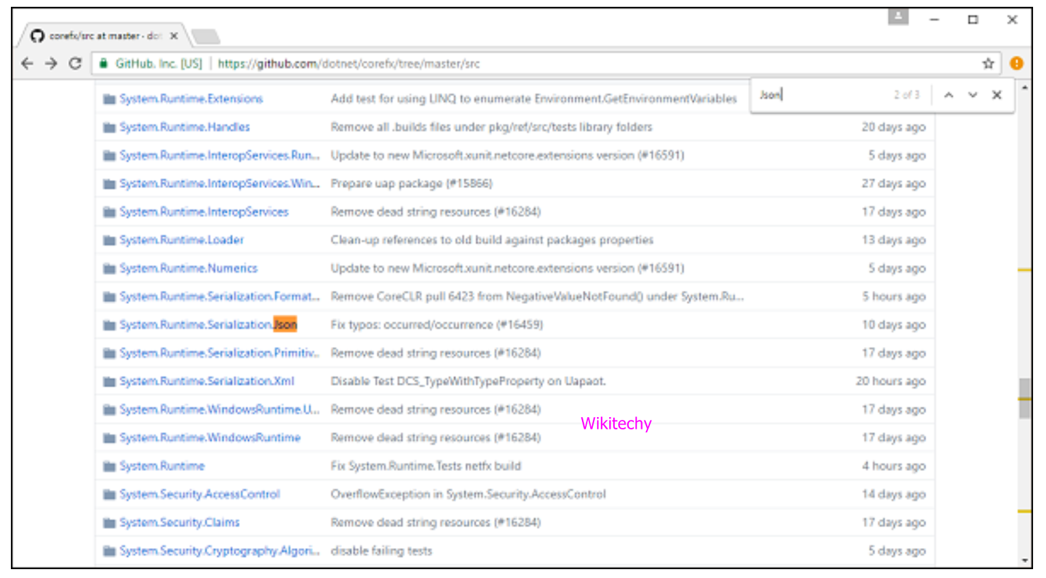1046x578 pixels.
Task: Click '2 of 3' find result count
Action: pyautogui.click(x=906, y=95)
